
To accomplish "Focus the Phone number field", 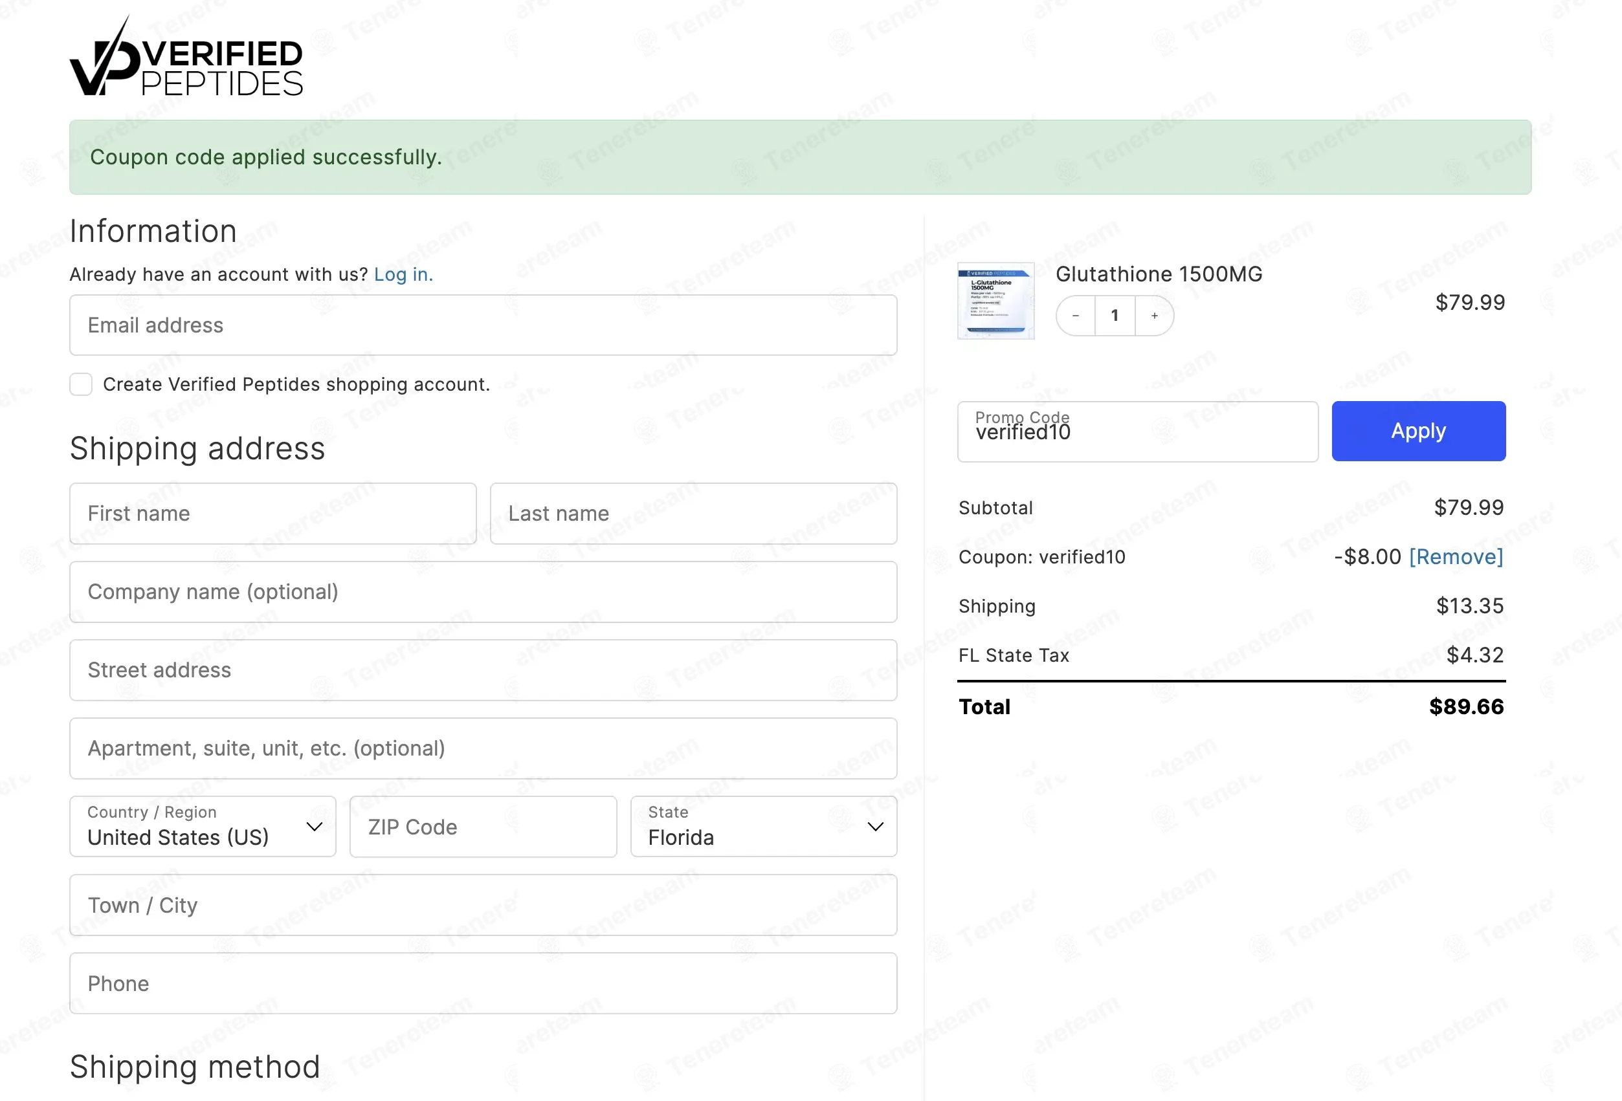I will click(482, 983).
